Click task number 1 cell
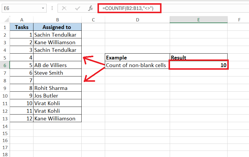Screen dimensions: 249x157 22,35
